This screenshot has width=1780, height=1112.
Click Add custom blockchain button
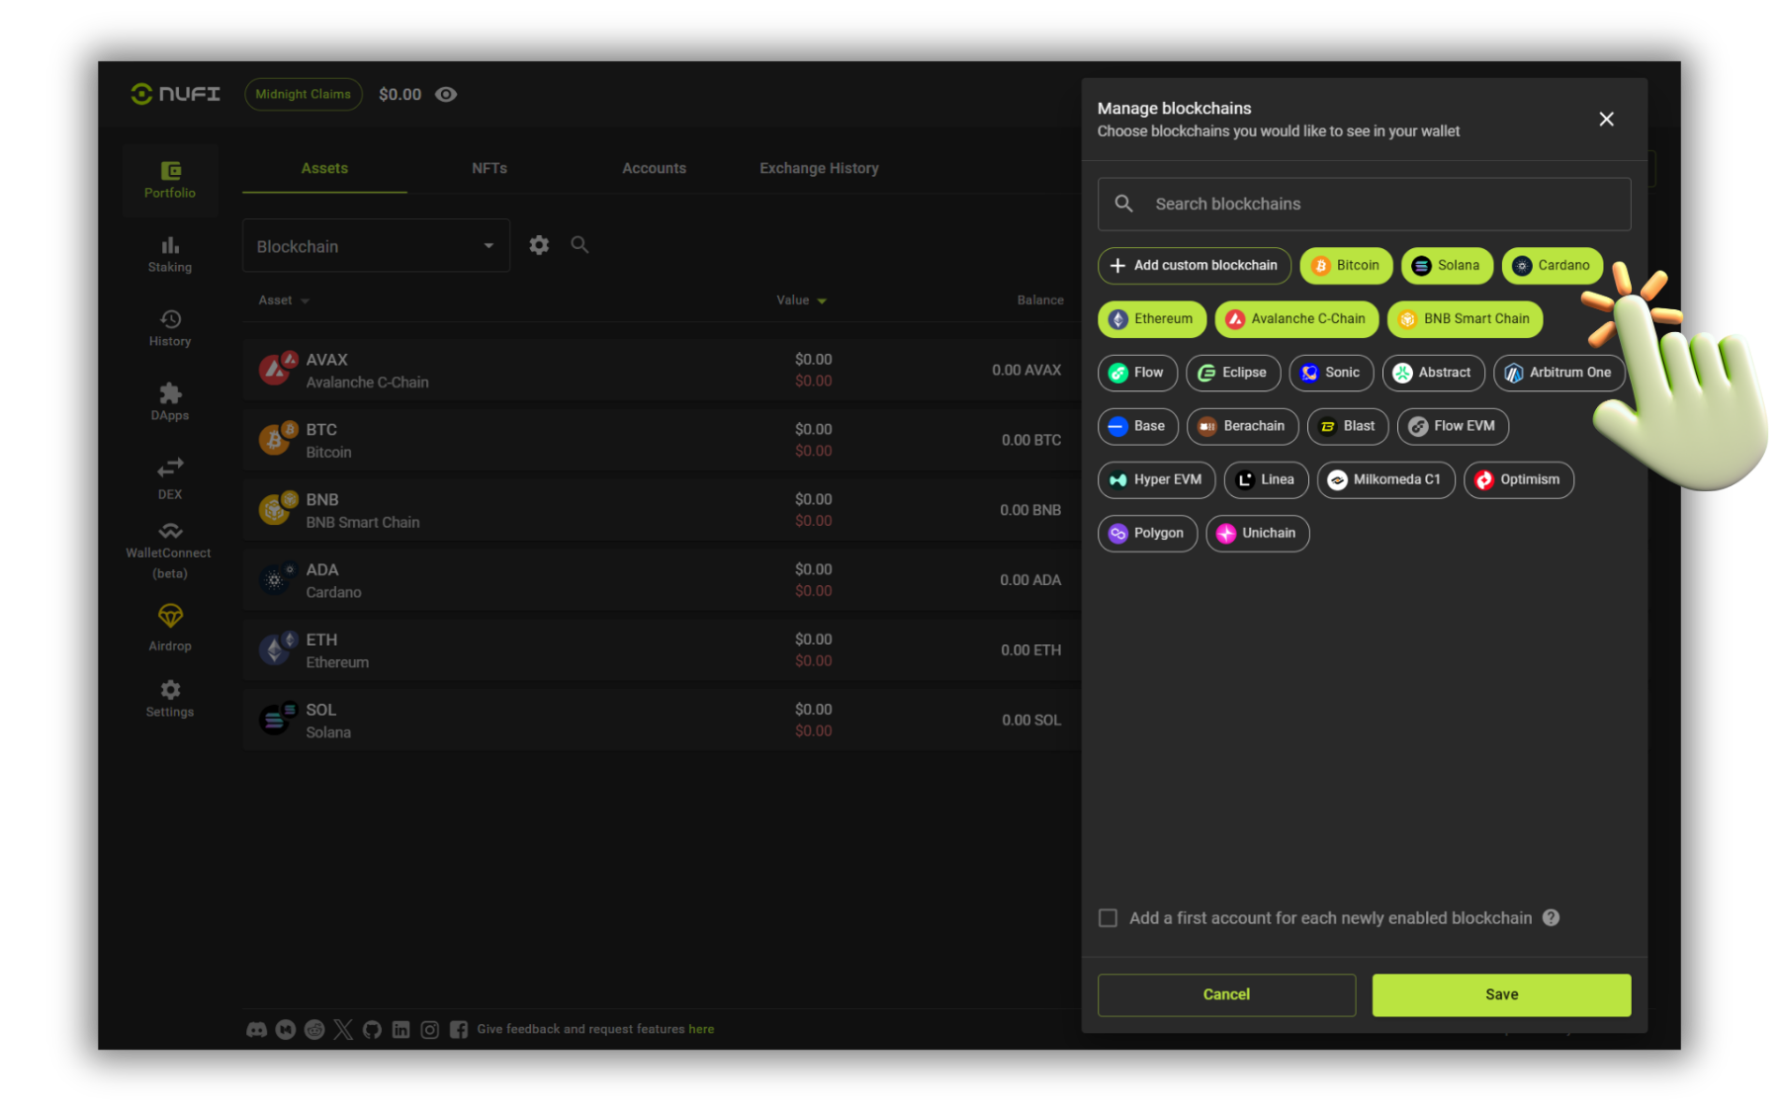(x=1195, y=265)
